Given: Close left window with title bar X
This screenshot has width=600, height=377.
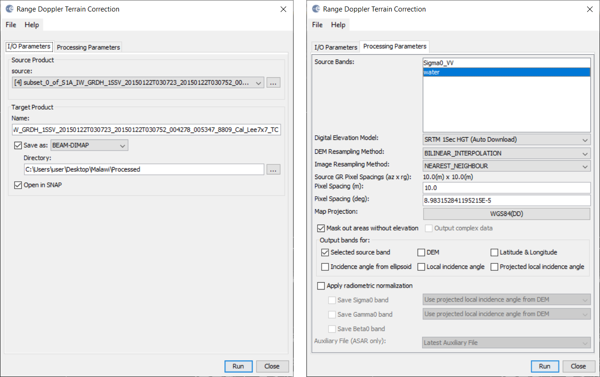Looking at the screenshot, I should 283,9.
